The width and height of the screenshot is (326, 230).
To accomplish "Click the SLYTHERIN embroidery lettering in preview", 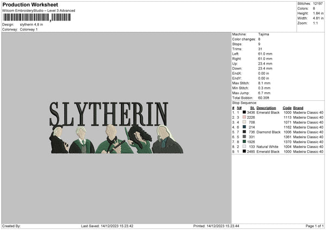I will click(x=109, y=113).
